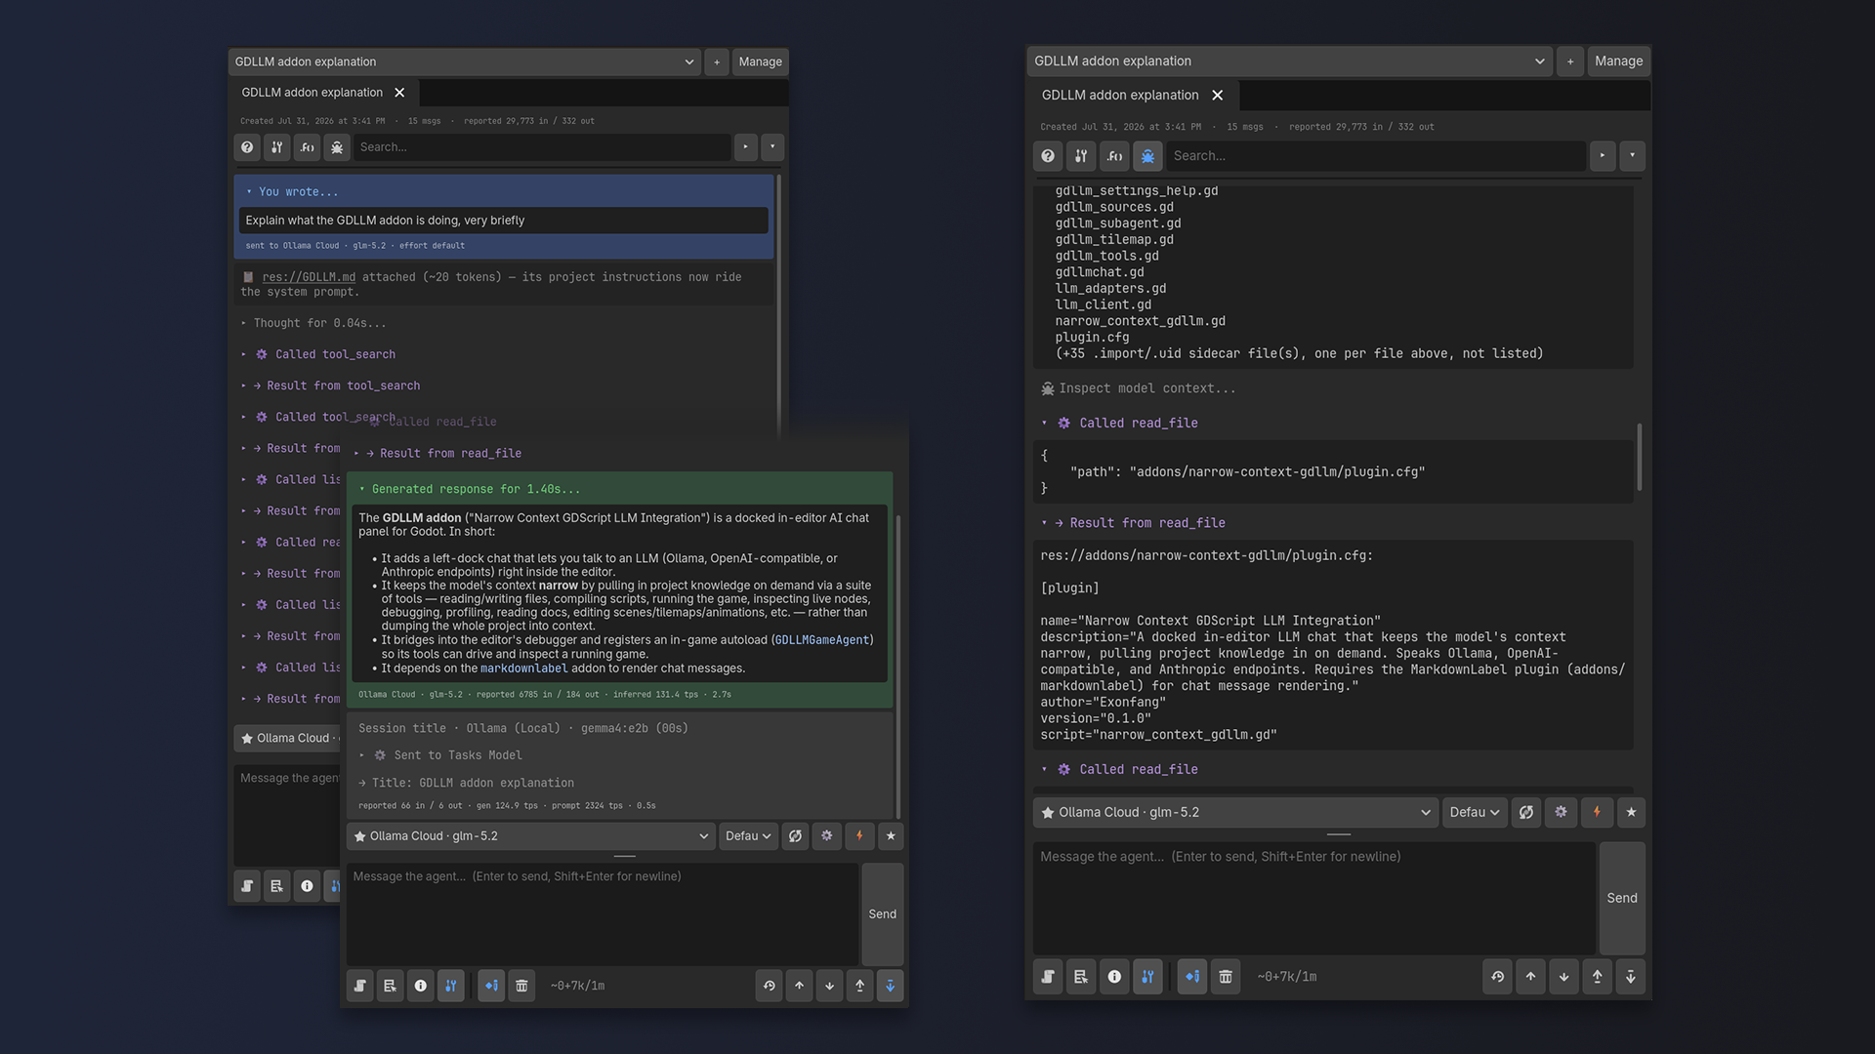The image size is (1875, 1054).
Task: Click the list-with-cursor icon in the floating middle panel
Action: tap(391, 986)
